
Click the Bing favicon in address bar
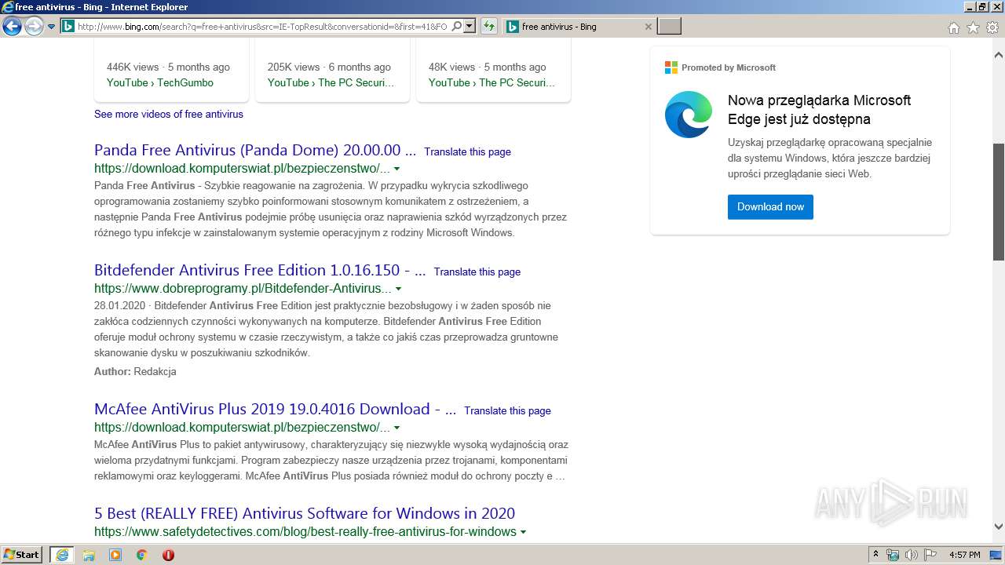click(x=68, y=27)
